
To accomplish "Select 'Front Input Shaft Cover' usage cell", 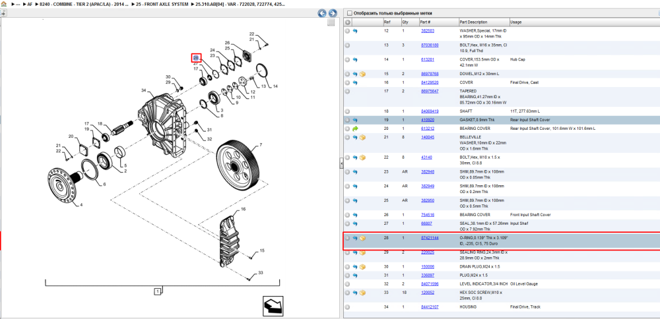I will 530,215.
